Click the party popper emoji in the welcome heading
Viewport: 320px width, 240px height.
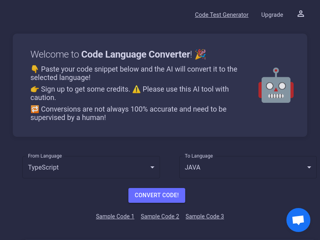(x=200, y=54)
